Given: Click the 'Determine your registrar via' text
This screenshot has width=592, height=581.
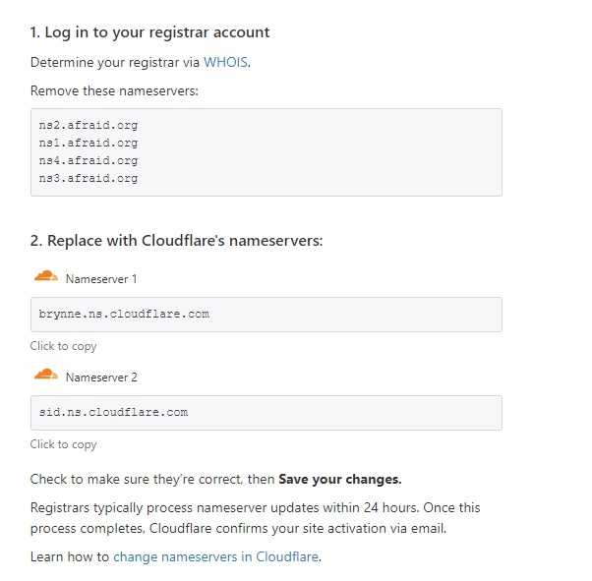Looking at the screenshot, I should (115, 62).
